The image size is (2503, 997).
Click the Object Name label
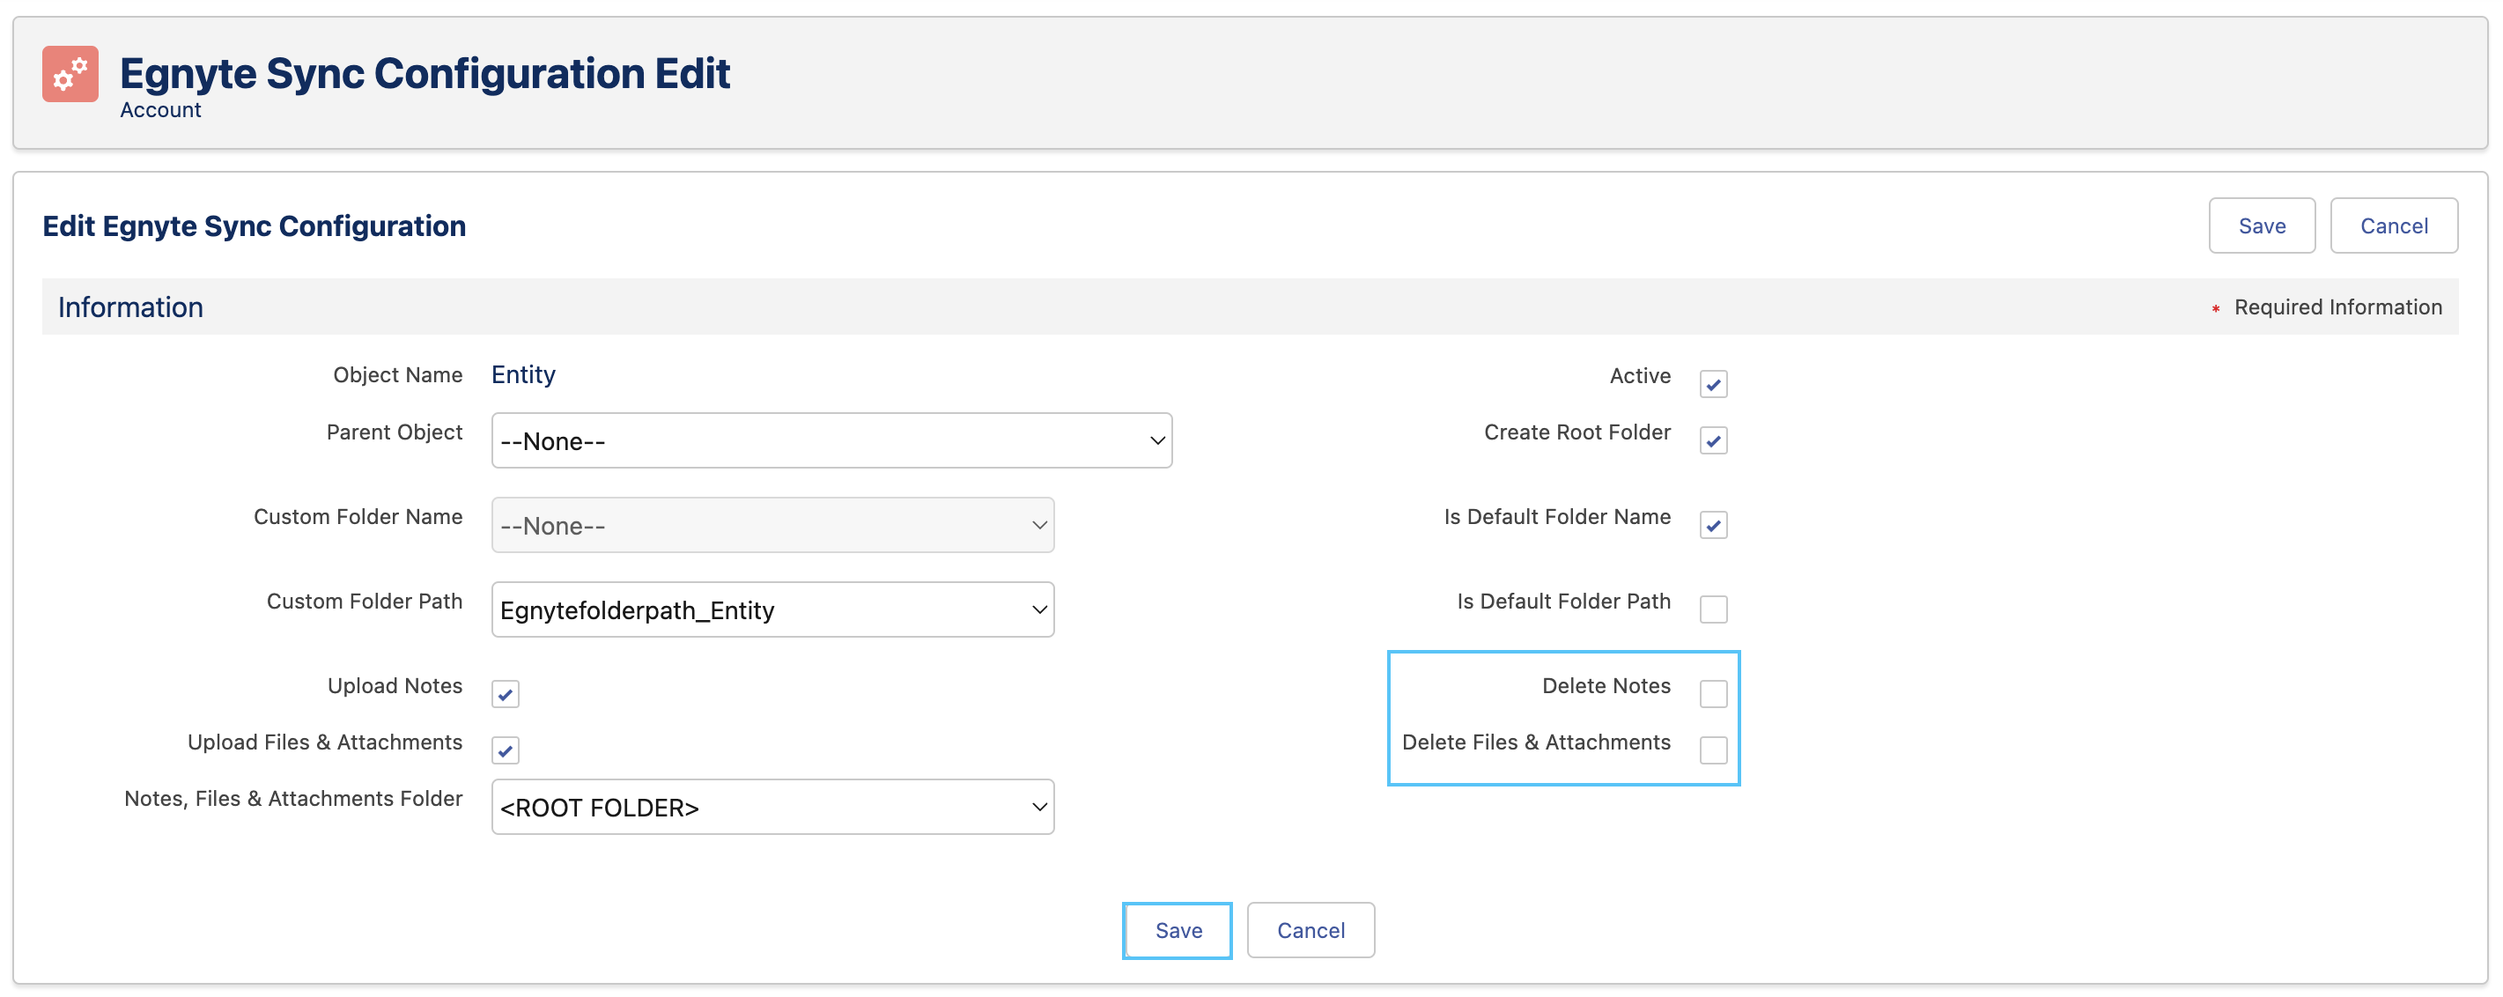tap(397, 375)
